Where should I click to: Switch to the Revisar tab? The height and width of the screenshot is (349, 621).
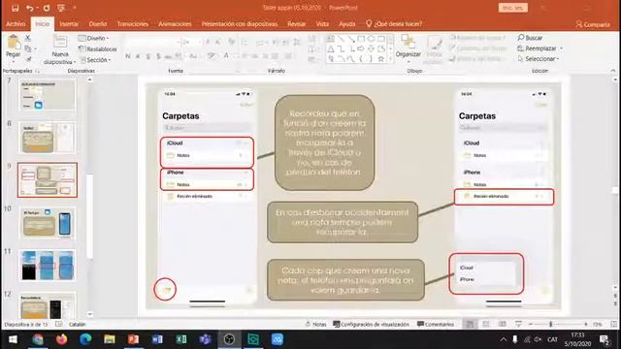coord(296,23)
